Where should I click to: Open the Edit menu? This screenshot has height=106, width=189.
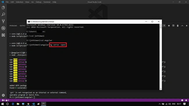click(12, 2)
